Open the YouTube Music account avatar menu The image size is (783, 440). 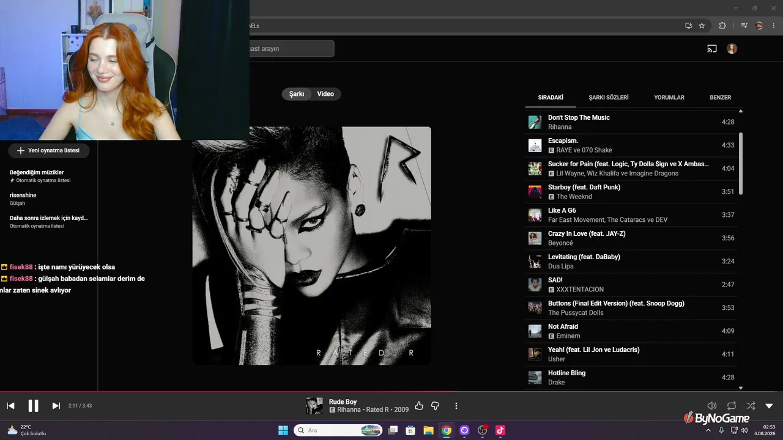click(x=732, y=49)
